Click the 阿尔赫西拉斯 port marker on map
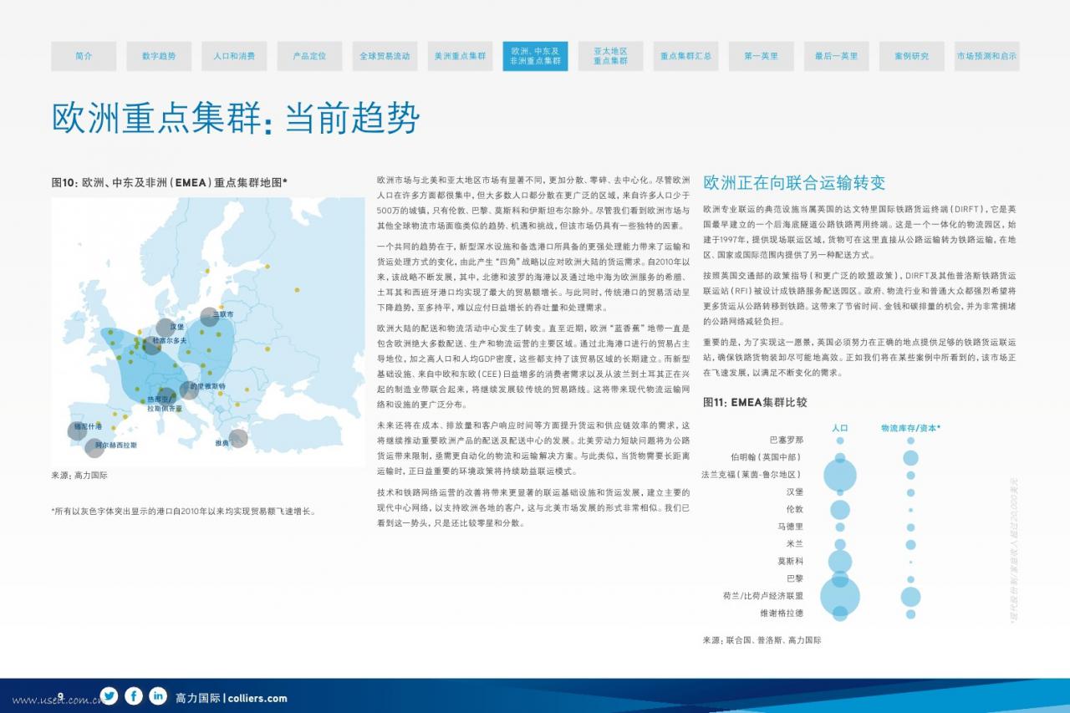The height and width of the screenshot is (713, 1070). click(94, 447)
